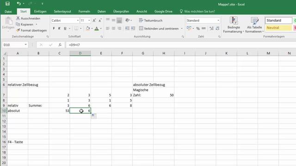296x166 pixels.
Task: Customize the Quick Access Toolbar
Action: 42,4
